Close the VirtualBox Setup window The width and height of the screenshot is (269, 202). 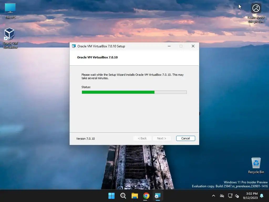[x=193, y=46]
